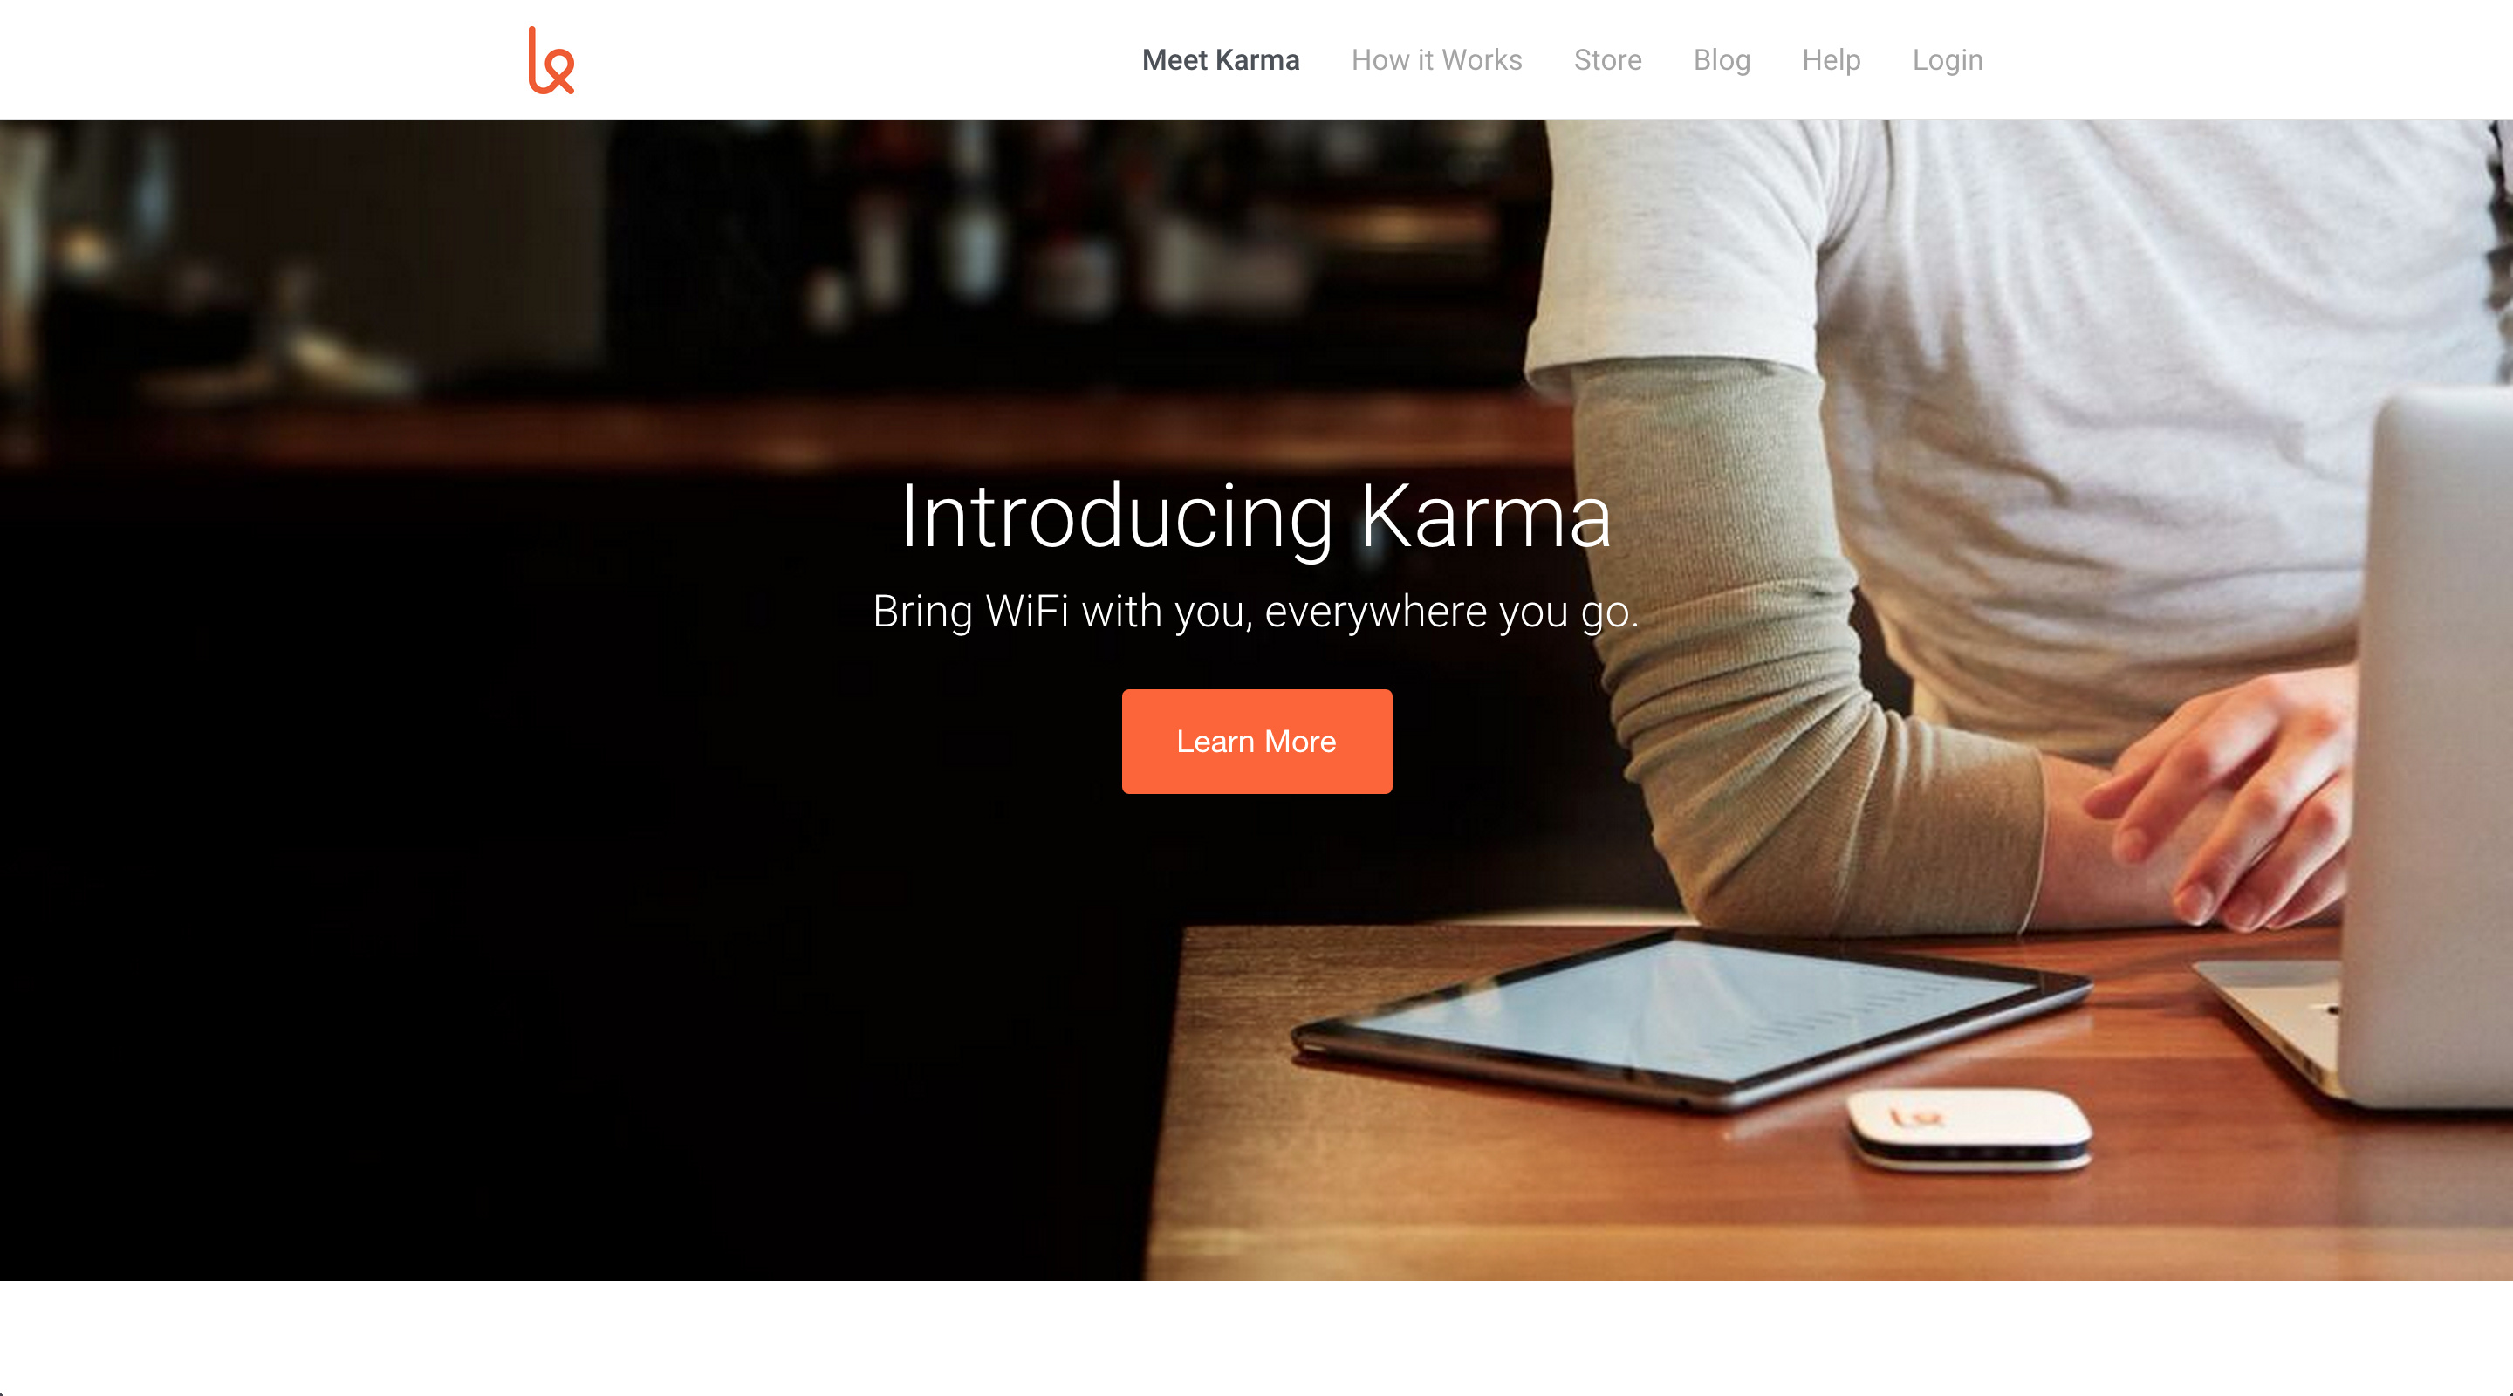Click the tablet lying on the table
Screen dimensions: 2513x1396
coord(1693,1019)
